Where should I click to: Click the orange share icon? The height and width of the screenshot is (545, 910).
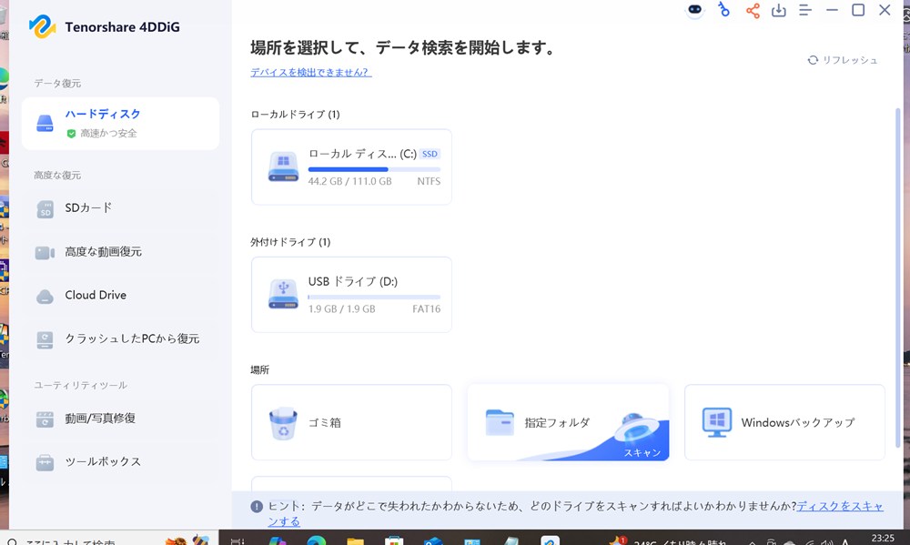coord(753,11)
